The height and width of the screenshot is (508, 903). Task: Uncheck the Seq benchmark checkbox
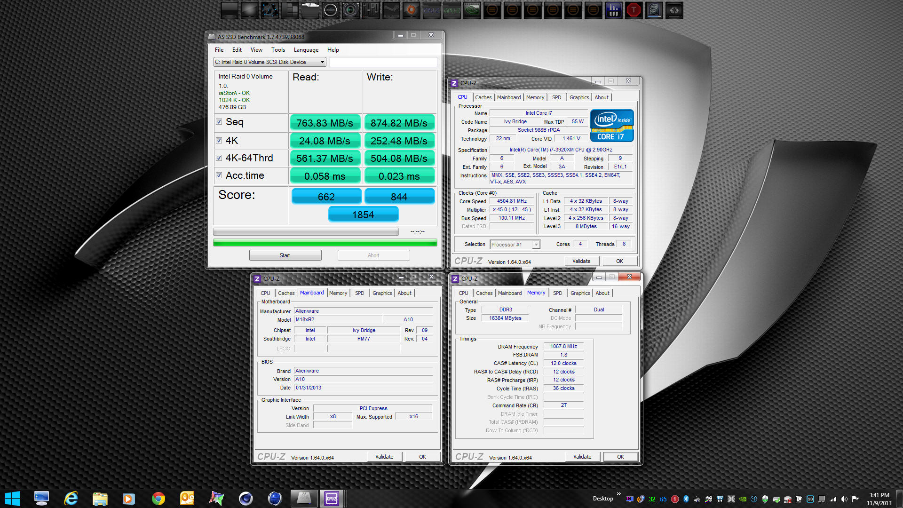(x=219, y=122)
